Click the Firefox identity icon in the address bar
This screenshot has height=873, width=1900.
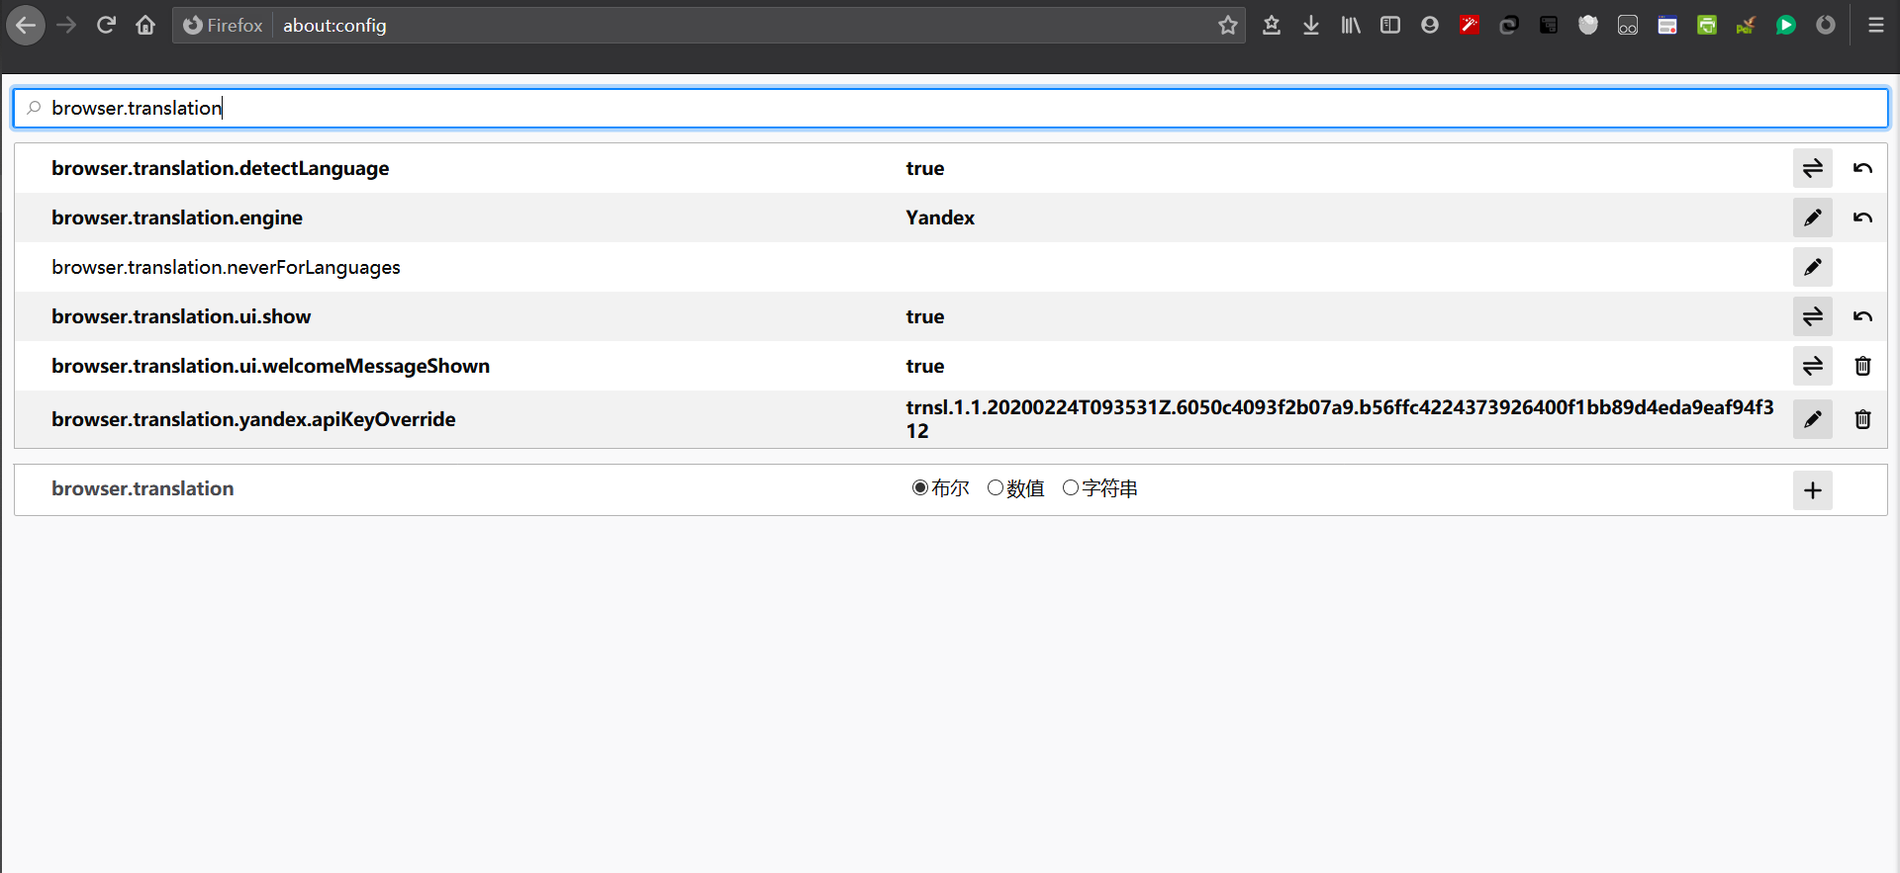pos(223,25)
